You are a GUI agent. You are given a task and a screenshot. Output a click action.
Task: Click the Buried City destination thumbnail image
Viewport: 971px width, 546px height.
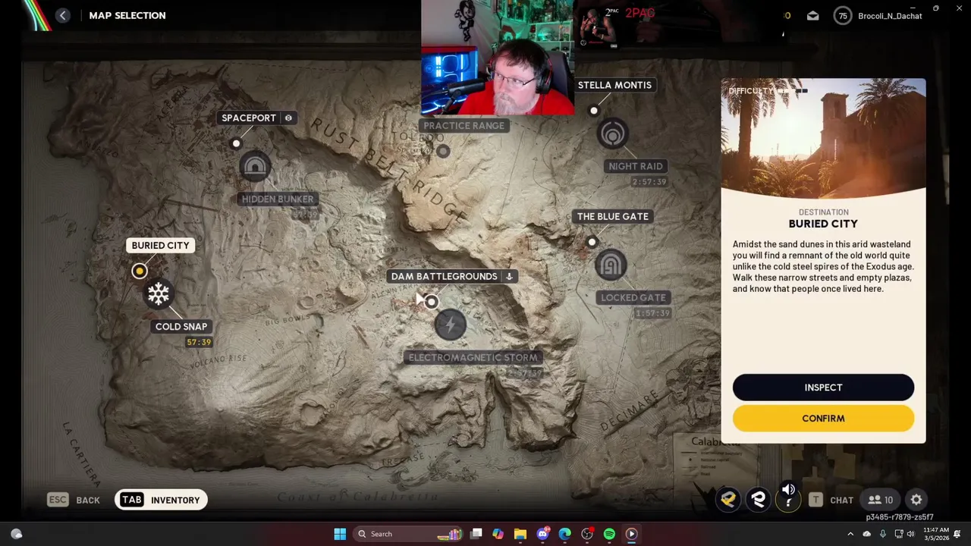point(823,138)
